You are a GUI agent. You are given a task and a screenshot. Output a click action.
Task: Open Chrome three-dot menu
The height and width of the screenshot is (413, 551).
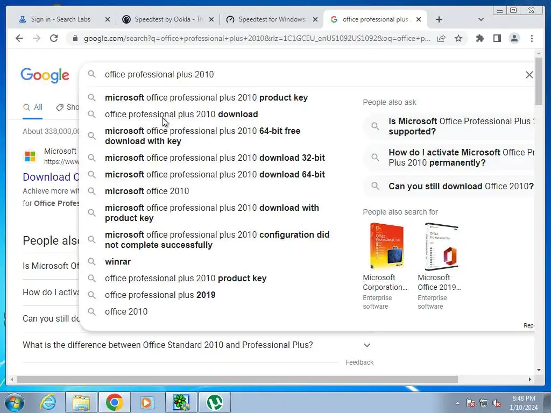tap(532, 38)
